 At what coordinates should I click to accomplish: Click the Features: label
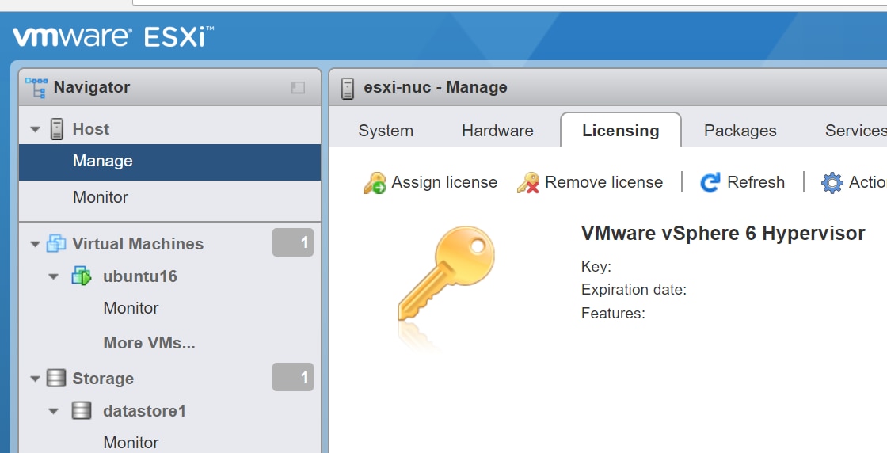(613, 314)
